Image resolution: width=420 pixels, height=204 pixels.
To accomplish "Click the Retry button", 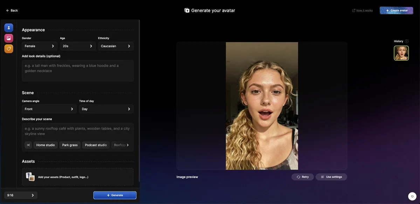I will point(303,177).
